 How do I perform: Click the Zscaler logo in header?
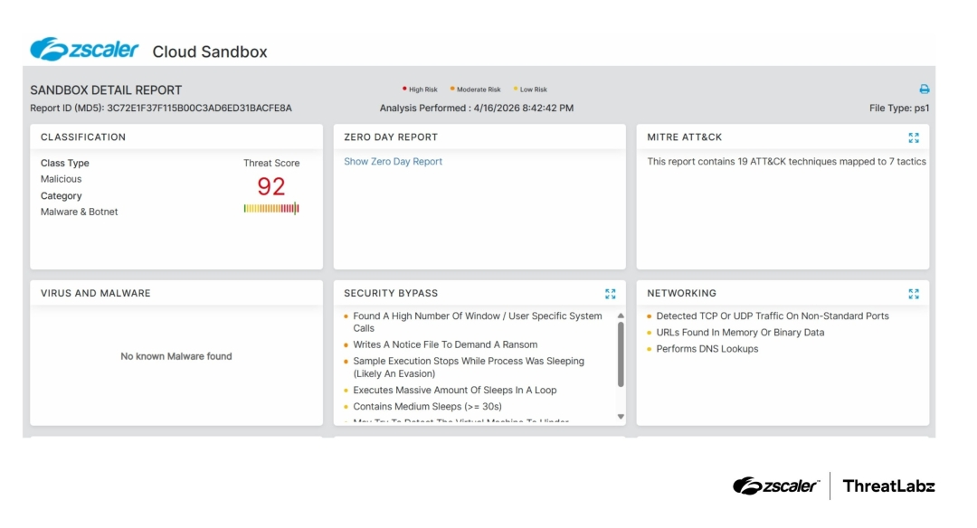pyautogui.click(x=84, y=49)
